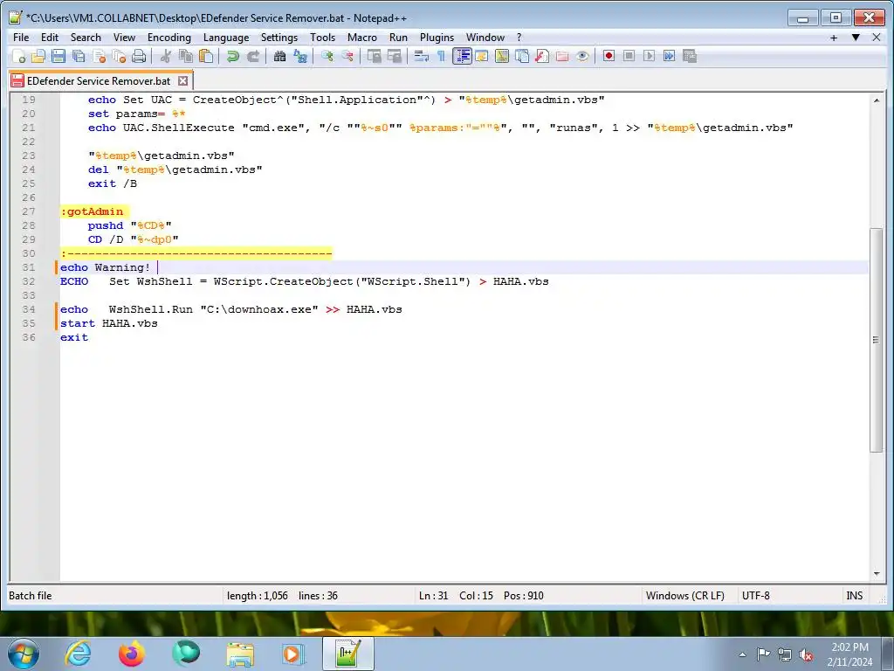Open the Document List panel icon
Screen dimensions: 894x671
pos(522,56)
